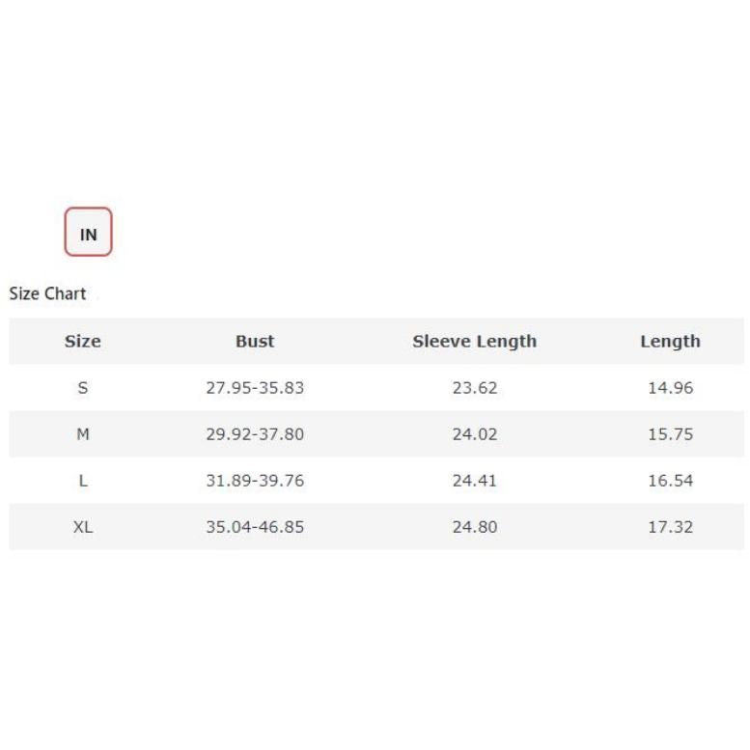Select length value 14.96
The height and width of the screenshot is (750, 750).
point(670,388)
